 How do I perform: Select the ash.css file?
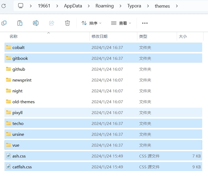[x=103, y=156]
